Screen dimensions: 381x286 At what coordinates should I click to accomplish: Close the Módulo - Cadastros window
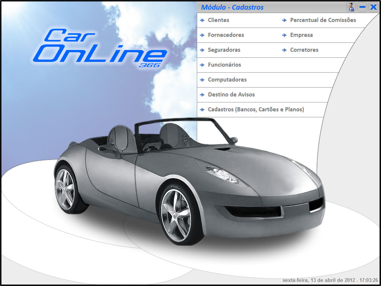pyautogui.click(x=373, y=7)
